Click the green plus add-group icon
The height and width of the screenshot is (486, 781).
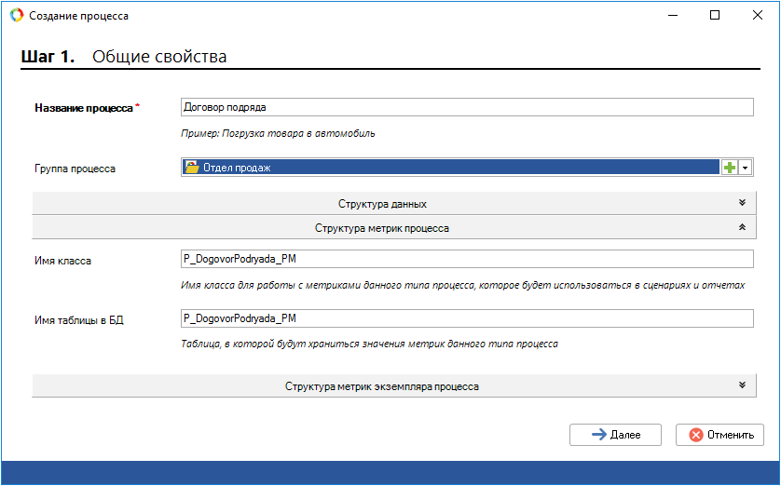730,167
